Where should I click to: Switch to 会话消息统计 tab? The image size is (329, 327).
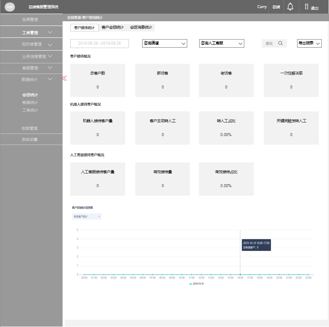pos(141,27)
